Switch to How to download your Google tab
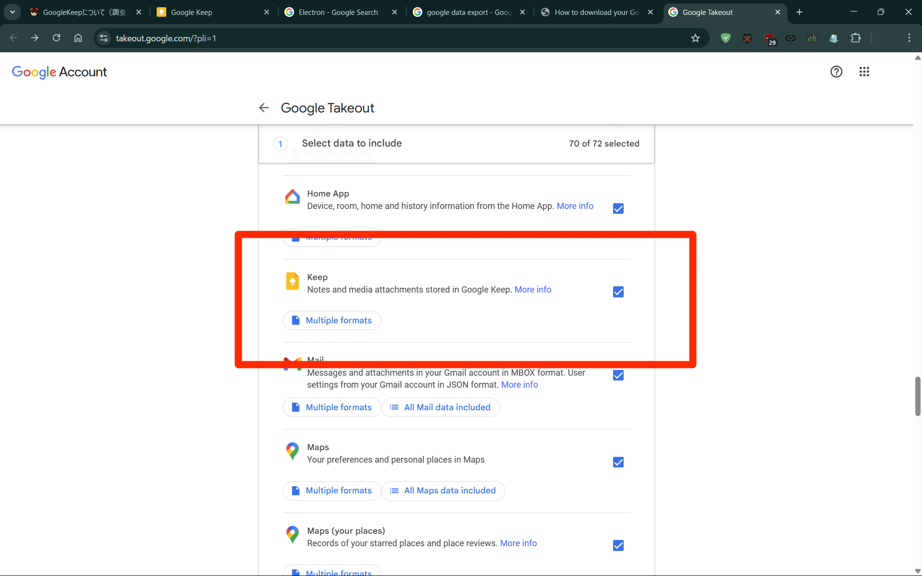Screen dimensions: 922x576 [597, 12]
